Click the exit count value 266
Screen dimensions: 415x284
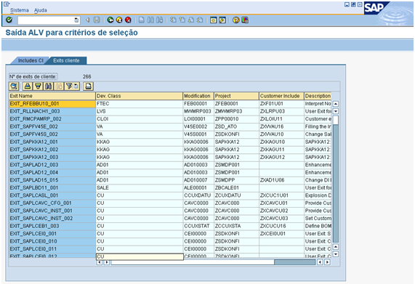tap(86, 77)
